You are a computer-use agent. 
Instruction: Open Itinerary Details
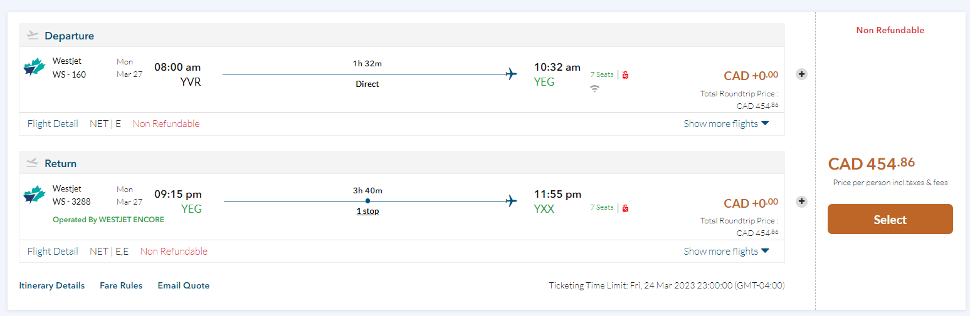52,285
